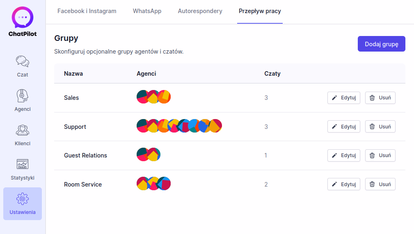The height and width of the screenshot is (234, 414).
Task: Click first agent avatar in Sales row
Action: [142, 97]
